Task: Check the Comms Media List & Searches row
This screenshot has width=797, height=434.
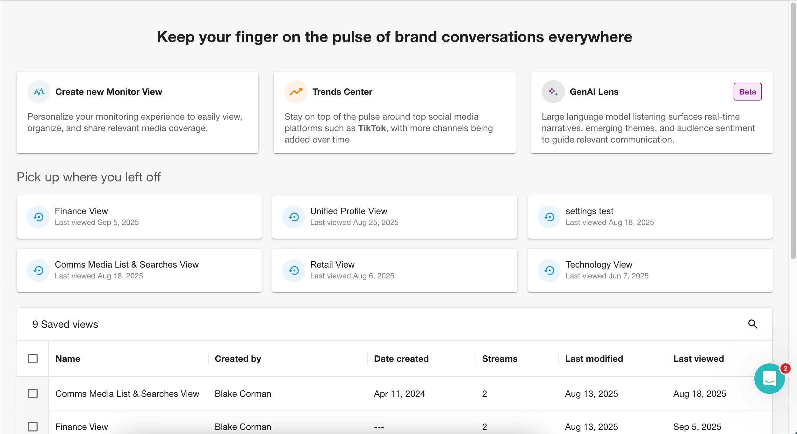Action: (33, 394)
